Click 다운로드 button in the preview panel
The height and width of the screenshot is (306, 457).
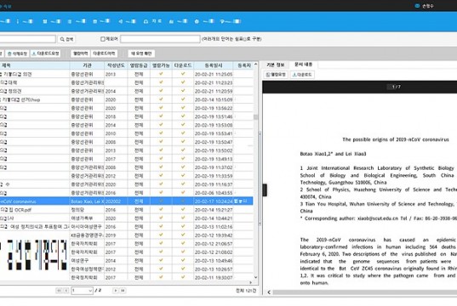(x=302, y=75)
